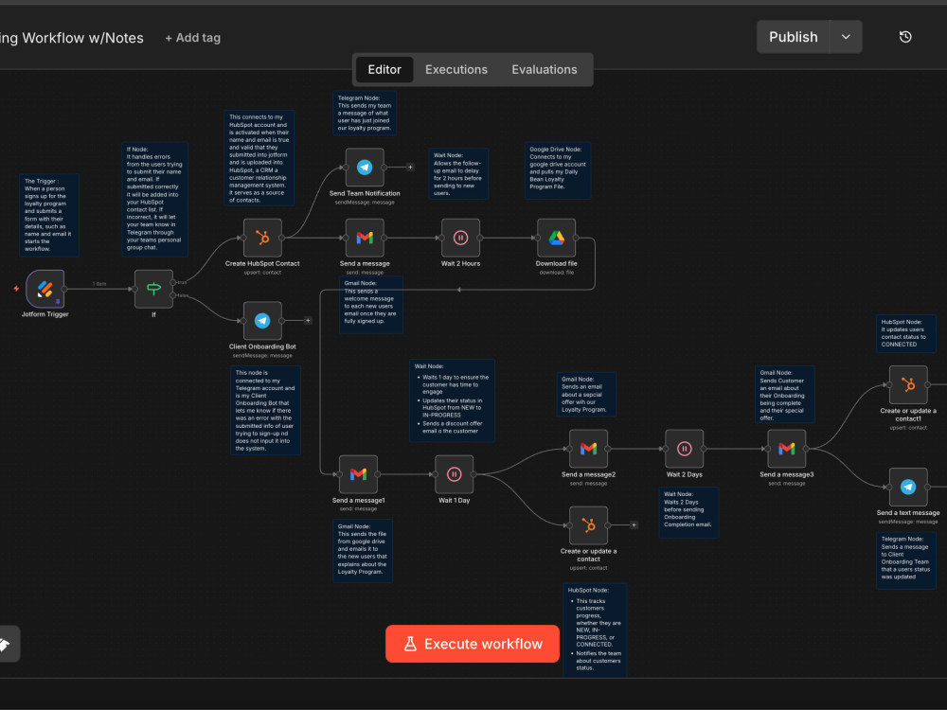The height and width of the screenshot is (710, 947).
Task: Click the Publish button
Action: [793, 37]
